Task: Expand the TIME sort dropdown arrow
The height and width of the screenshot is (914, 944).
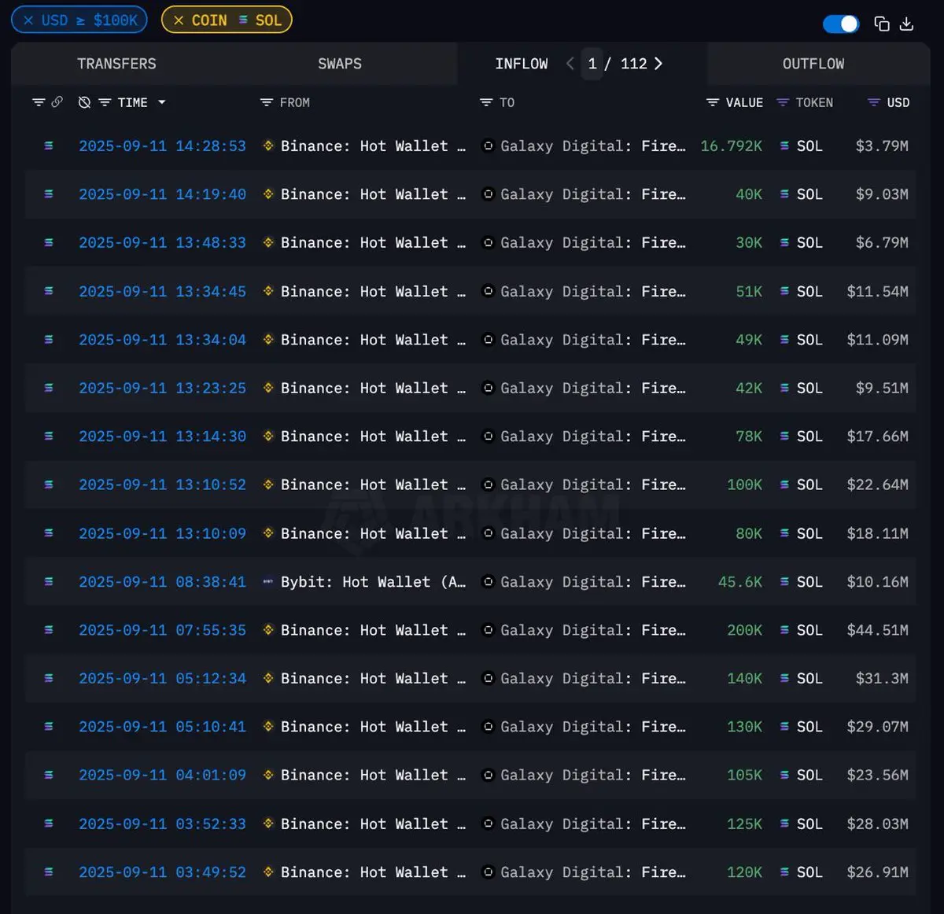Action: (162, 102)
